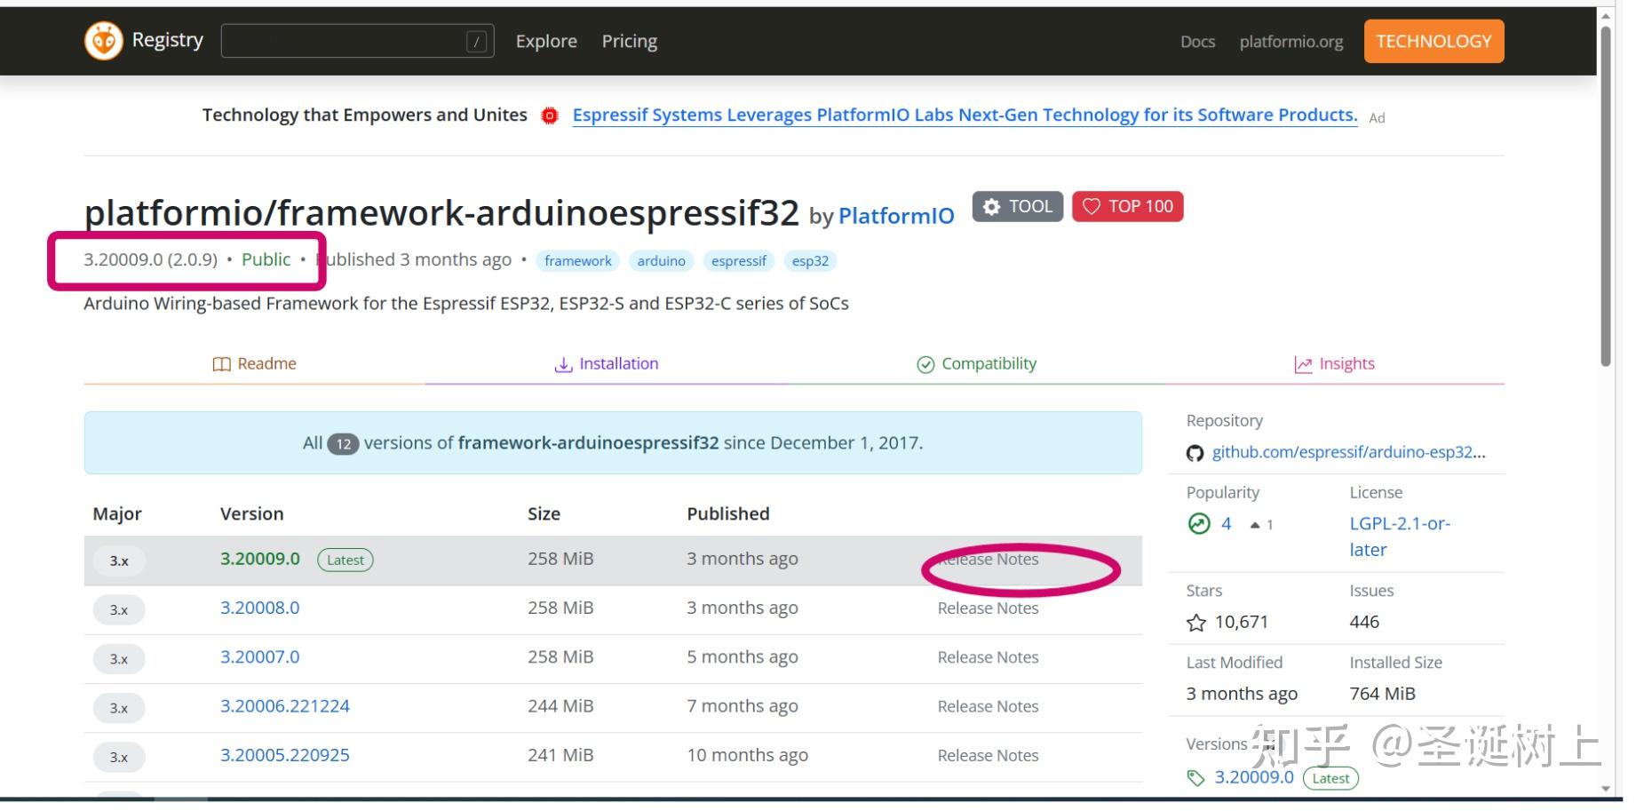
Task: Go to the Pricing page
Action: [x=629, y=42]
